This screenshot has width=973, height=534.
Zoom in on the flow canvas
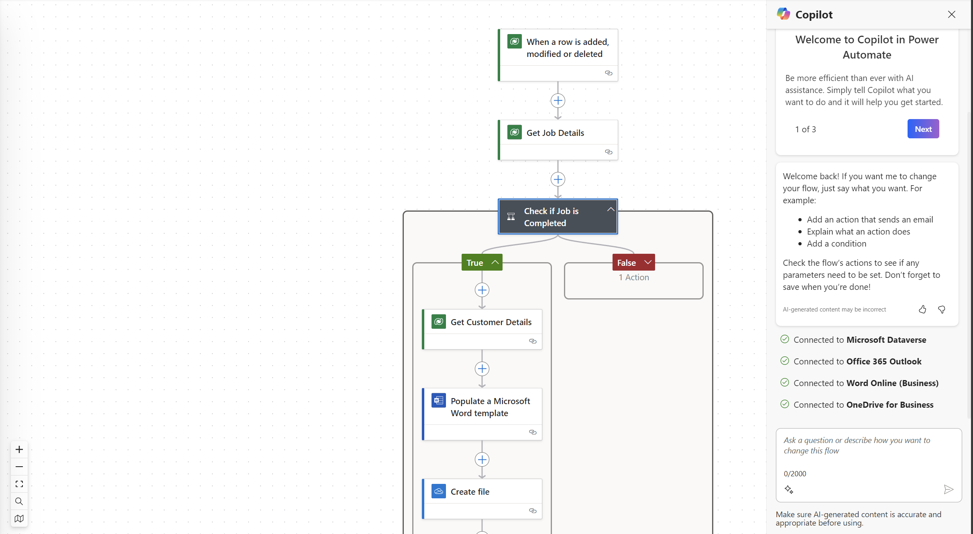pos(19,449)
